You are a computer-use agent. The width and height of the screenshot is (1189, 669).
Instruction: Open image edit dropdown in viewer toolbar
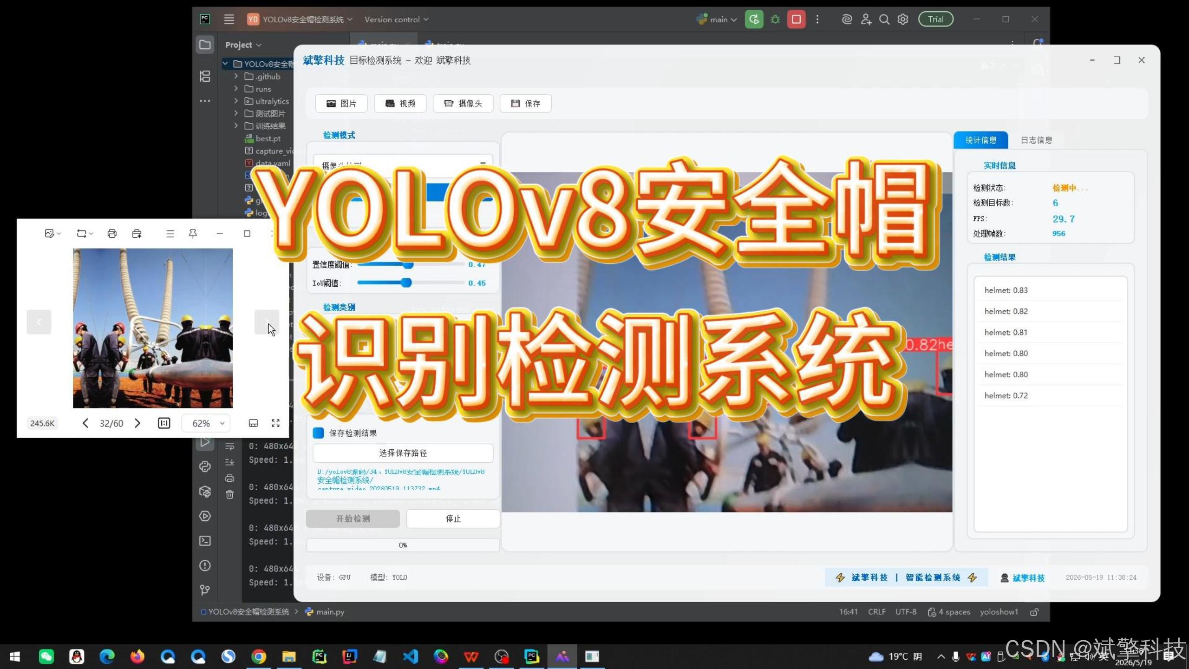pyautogui.click(x=52, y=234)
